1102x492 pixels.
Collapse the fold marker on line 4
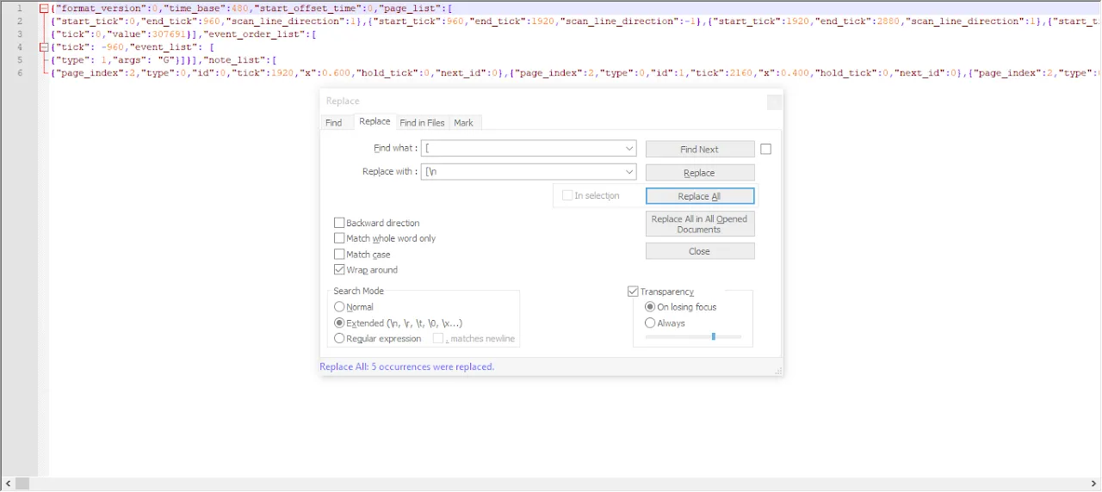coord(44,47)
